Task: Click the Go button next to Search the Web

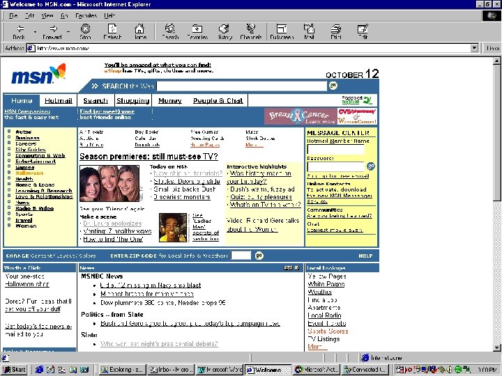Action: [x=333, y=86]
